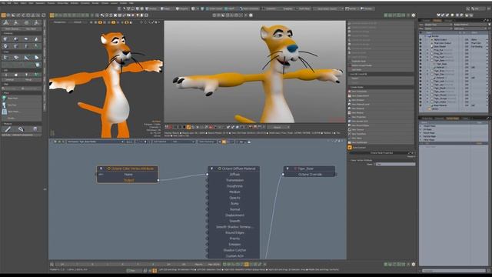Image resolution: width=492 pixels, height=277 pixels.
Task: Click the Name field in Octane Node Properties
Action: 395,164
